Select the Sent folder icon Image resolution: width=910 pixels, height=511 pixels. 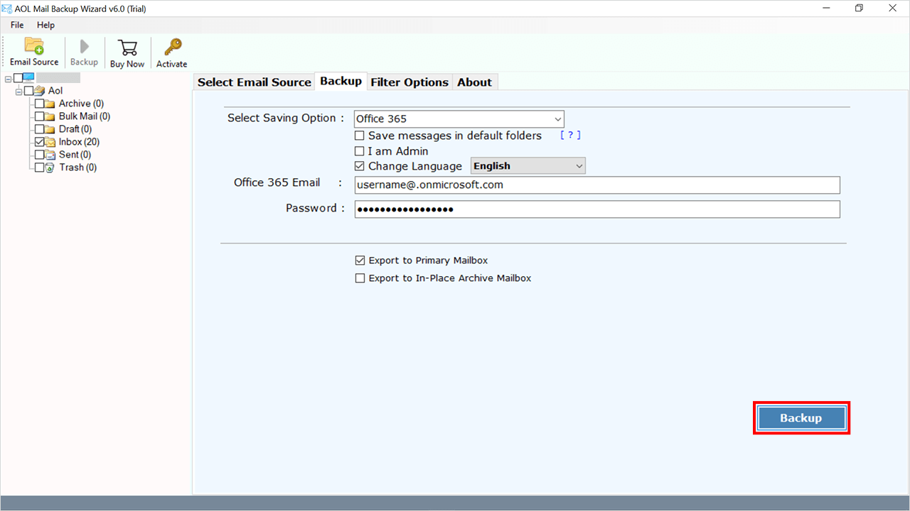click(x=50, y=155)
